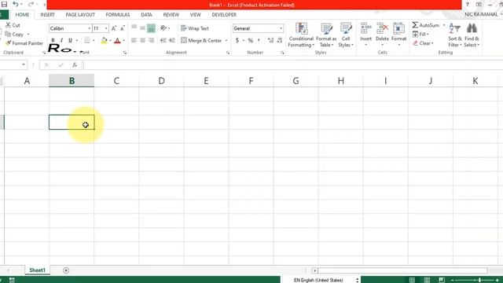The width and height of the screenshot is (503, 283).
Task: Increase font size with the larger A
Action: point(114,28)
